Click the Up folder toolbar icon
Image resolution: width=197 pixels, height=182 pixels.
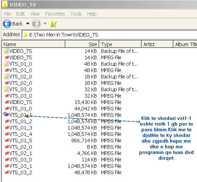[53, 24]
